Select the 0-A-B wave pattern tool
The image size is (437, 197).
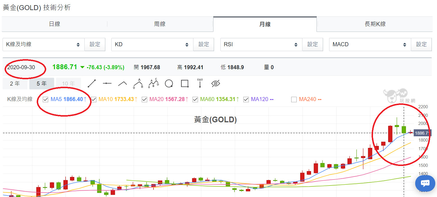pyautogui.click(x=138, y=83)
